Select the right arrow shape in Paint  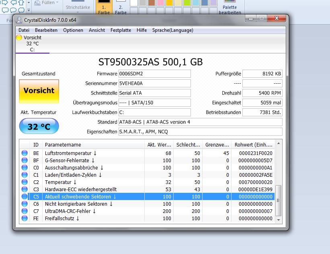(5, 2)
